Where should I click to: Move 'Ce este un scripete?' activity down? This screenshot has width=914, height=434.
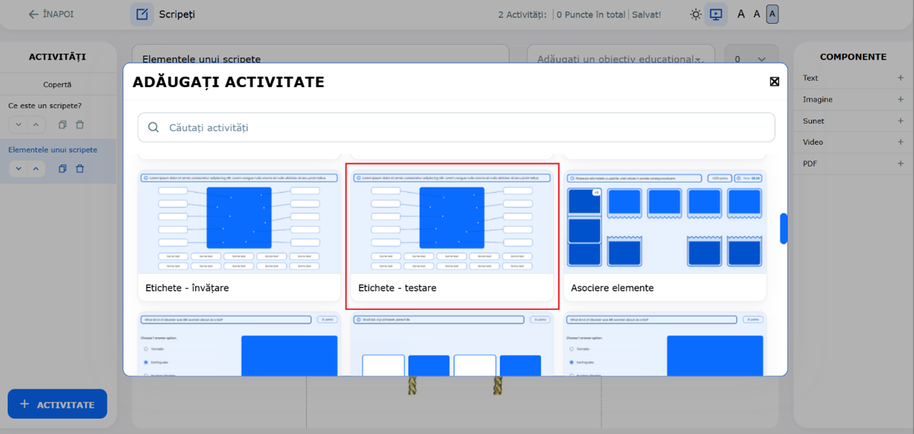tap(19, 125)
